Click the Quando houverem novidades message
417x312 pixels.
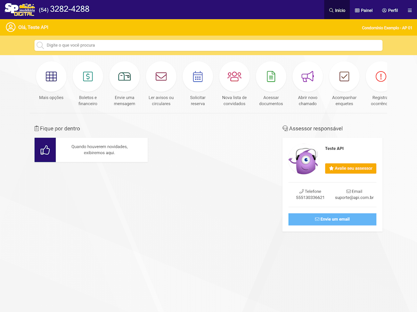pos(100,150)
